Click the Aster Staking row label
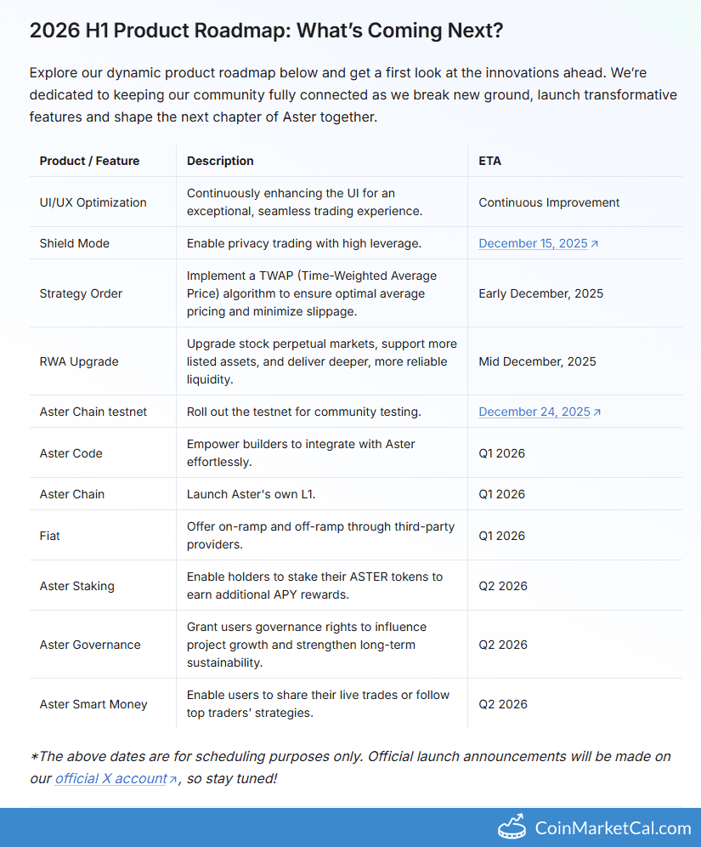 (76, 586)
